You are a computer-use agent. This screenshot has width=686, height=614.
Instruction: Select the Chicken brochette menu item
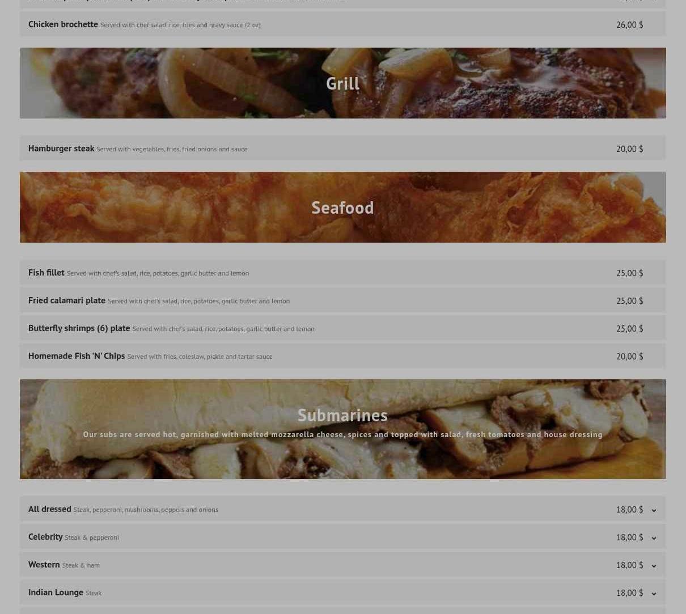(342, 24)
